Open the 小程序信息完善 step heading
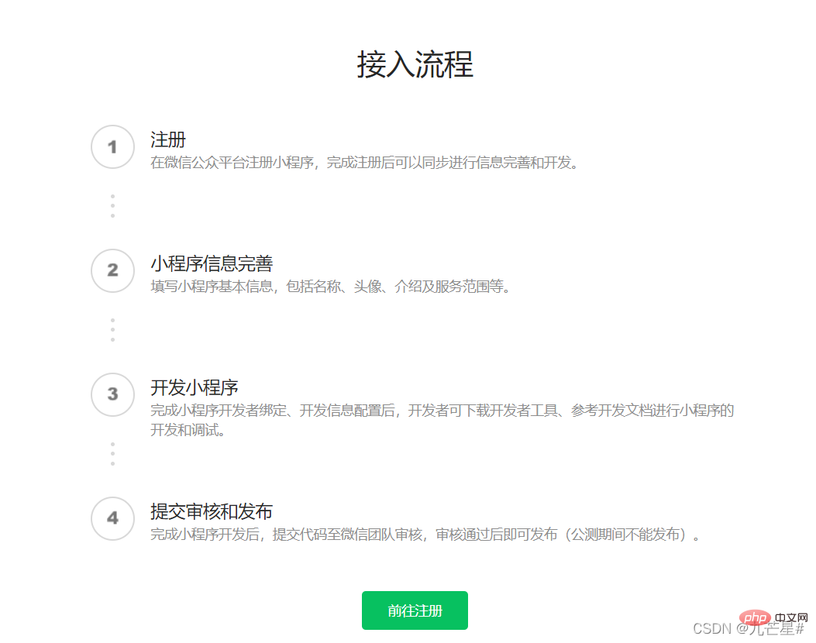Screen dimensions: 816x643 coord(214,263)
